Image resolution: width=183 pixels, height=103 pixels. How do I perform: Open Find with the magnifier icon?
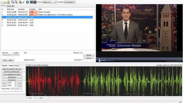click(13, 2)
